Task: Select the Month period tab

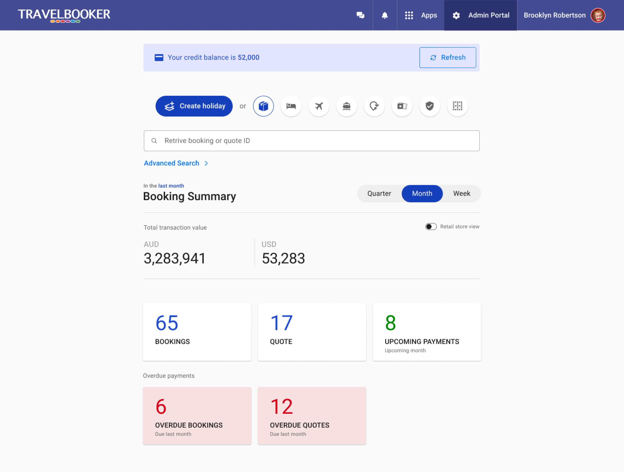Action: pos(422,194)
